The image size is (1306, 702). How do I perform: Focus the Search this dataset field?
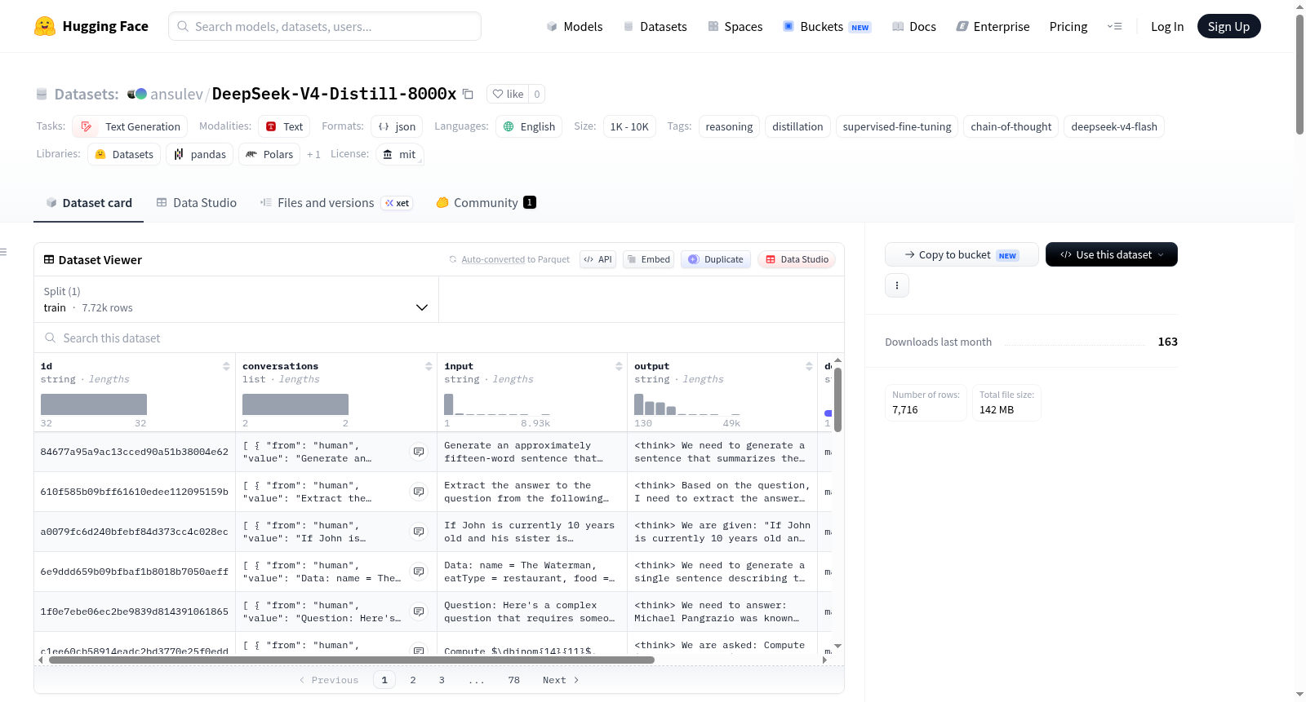(x=439, y=338)
